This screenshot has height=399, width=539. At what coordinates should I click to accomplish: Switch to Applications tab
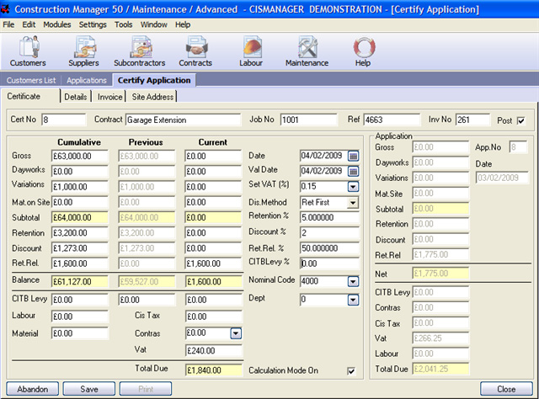pos(87,81)
